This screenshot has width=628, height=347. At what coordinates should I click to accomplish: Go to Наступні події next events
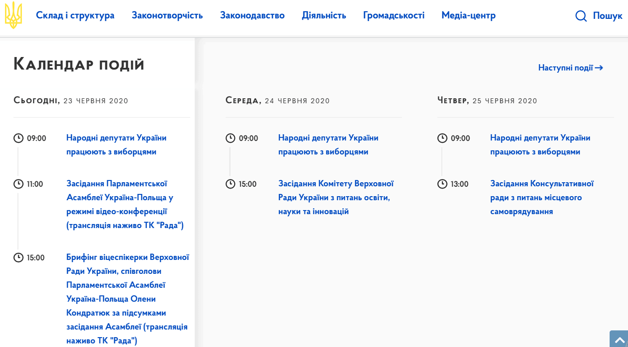click(x=570, y=68)
